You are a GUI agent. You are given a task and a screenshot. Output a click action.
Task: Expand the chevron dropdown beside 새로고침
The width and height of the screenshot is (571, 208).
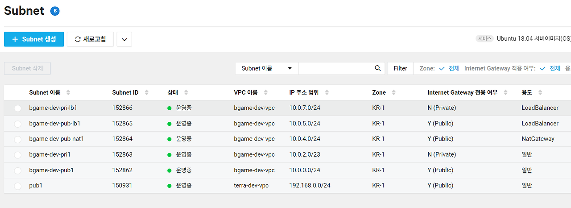coord(124,39)
